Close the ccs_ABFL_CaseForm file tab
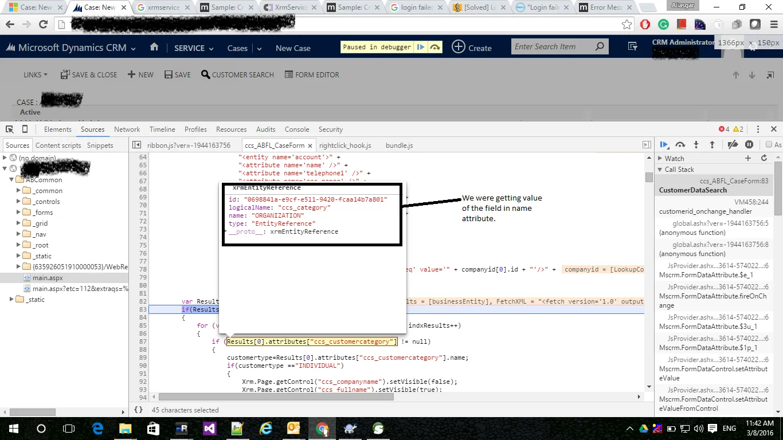Viewport: 783px width, 440px height. coord(310,146)
